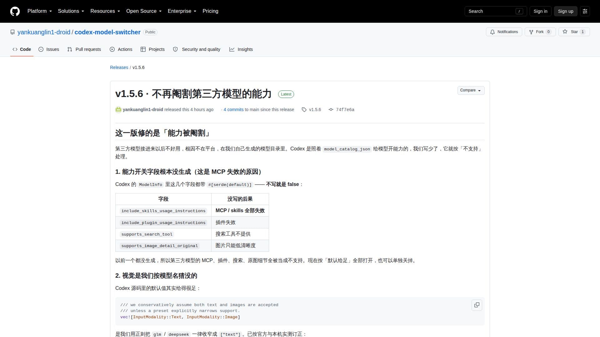The image size is (600, 337).
Task: Expand the Platform menu
Action: [40, 11]
